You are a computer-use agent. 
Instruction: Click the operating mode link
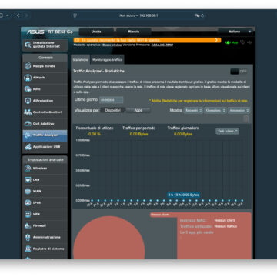(112, 45)
